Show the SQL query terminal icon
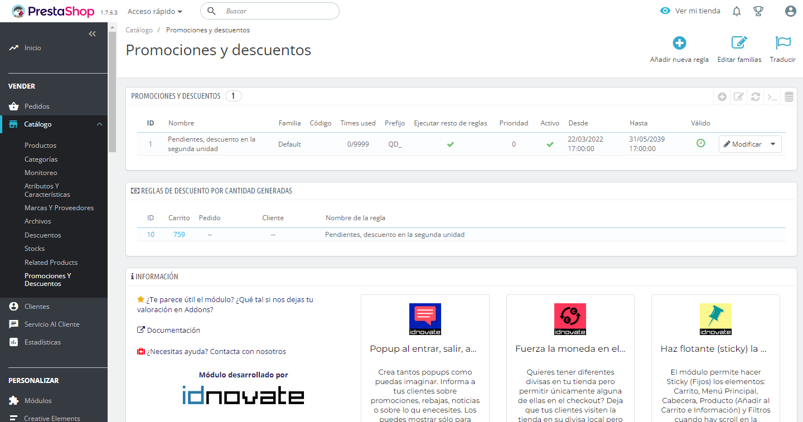Screen dimensions: 803x422 pyautogui.click(x=772, y=96)
